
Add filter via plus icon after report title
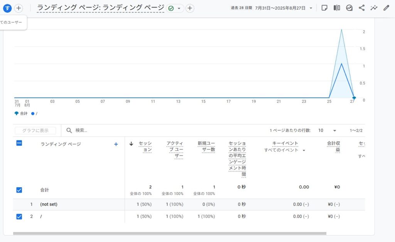pos(190,8)
